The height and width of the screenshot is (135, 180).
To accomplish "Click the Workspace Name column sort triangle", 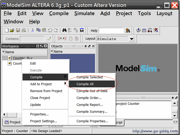I will (x=3, y=52).
